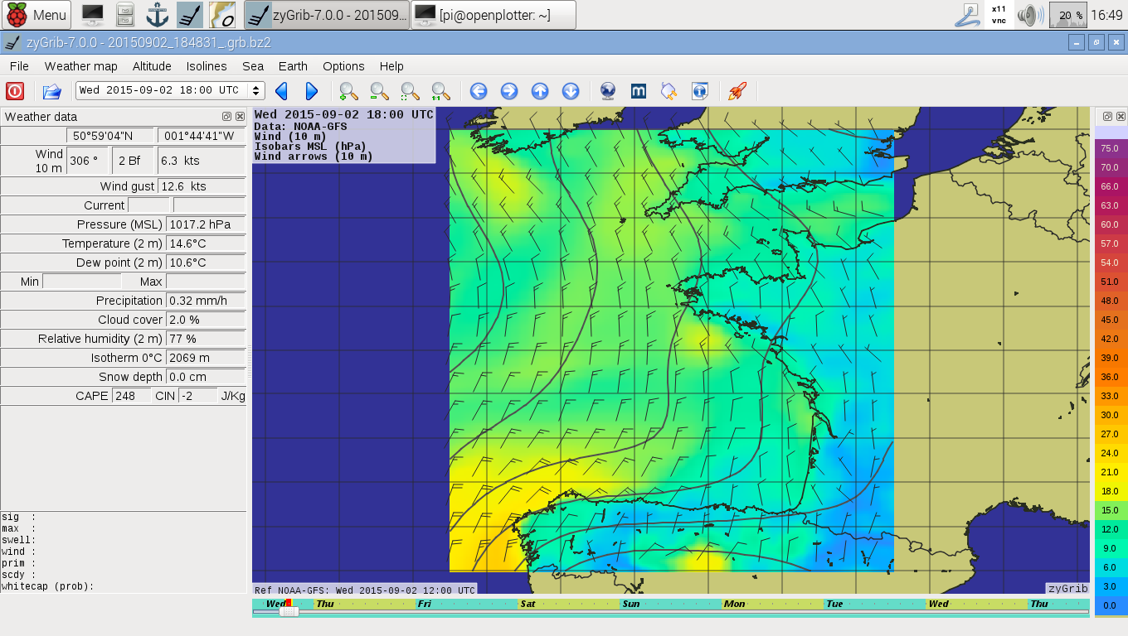Click Ref NOAA-GFS status text
The image size is (1128, 636).
(365, 590)
